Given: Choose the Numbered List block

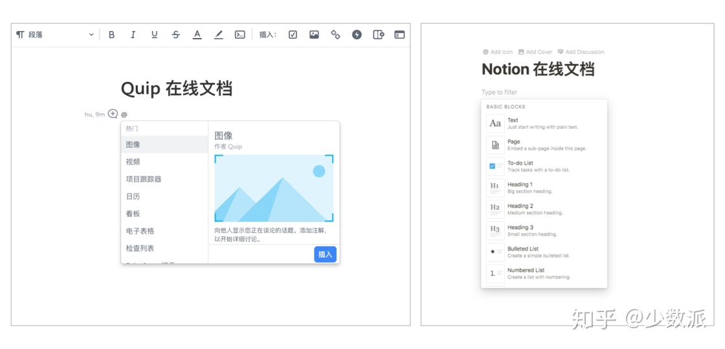Looking at the screenshot, I should (x=544, y=274).
